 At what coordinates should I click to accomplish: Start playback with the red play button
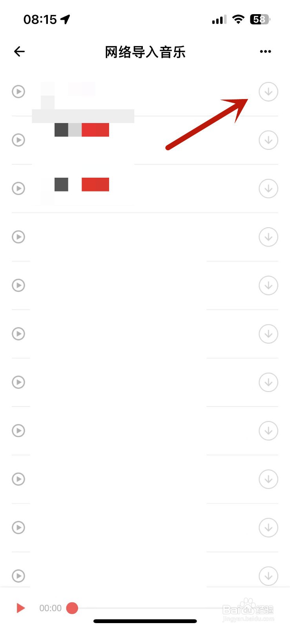click(20, 608)
